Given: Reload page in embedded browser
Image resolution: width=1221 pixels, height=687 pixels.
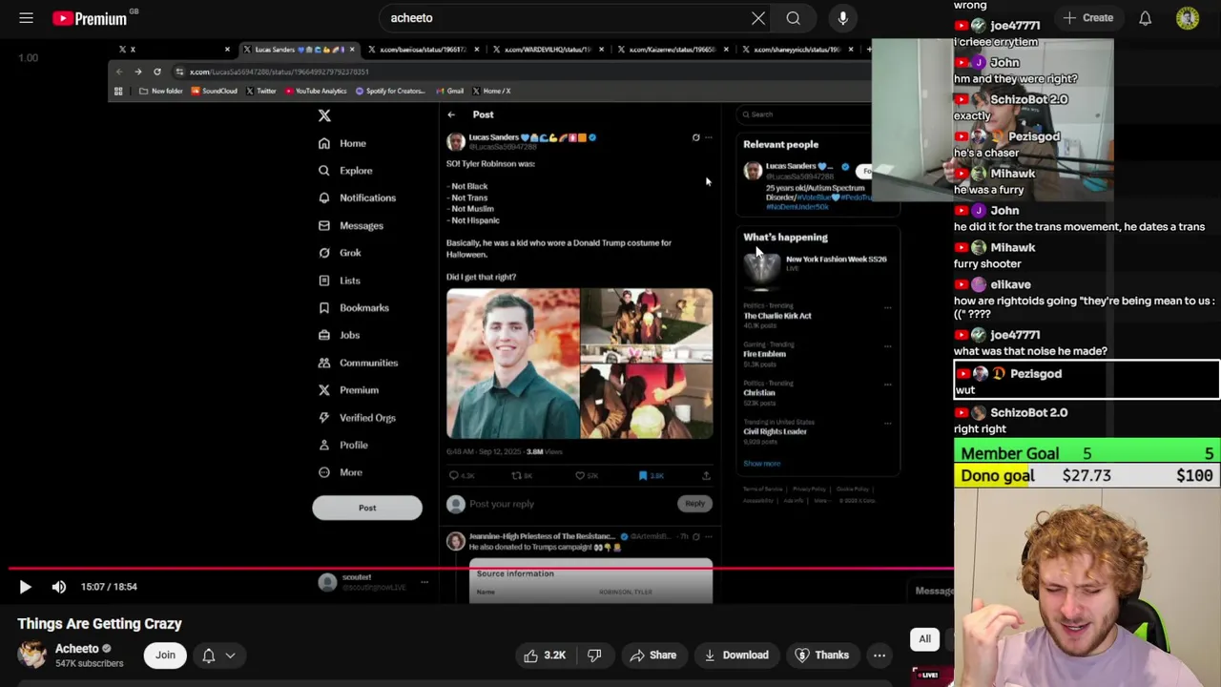Looking at the screenshot, I should tap(157, 72).
